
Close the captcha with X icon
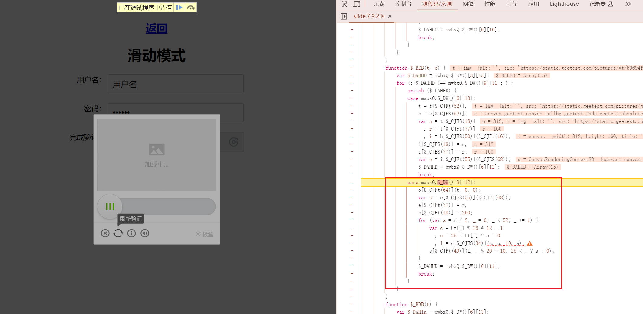point(105,233)
